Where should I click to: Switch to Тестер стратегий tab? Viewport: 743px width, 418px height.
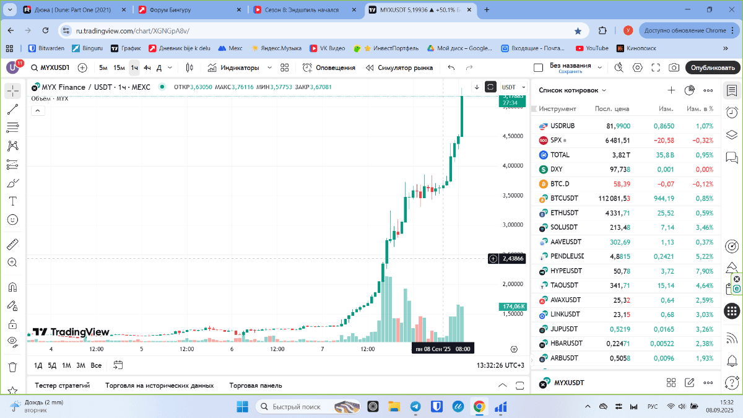[63, 385]
